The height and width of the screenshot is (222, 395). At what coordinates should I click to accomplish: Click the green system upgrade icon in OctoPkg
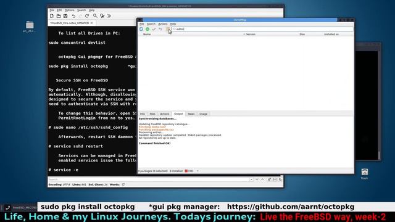point(148,29)
